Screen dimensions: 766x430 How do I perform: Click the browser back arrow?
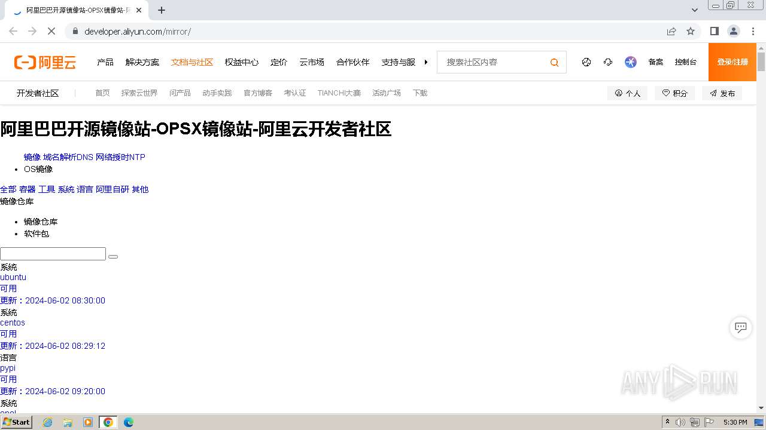pyautogui.click(x=13, y=31)
